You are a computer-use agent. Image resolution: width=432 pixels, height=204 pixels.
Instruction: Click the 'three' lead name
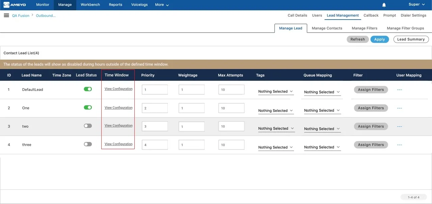click(27, 145)
